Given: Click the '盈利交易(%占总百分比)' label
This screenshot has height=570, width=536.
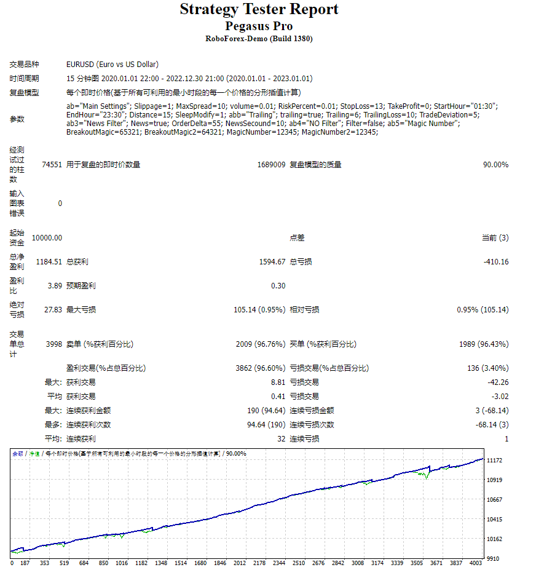Looking at the screenshot, I should 106,368.
